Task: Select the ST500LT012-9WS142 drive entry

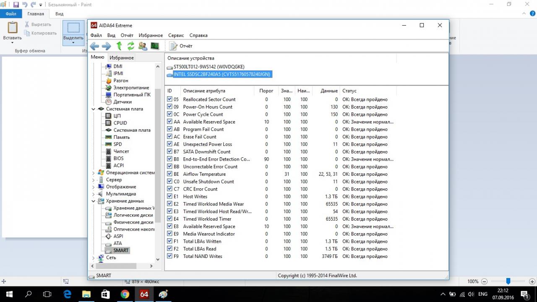Action: pyautogui.click(x=209, y=67)
